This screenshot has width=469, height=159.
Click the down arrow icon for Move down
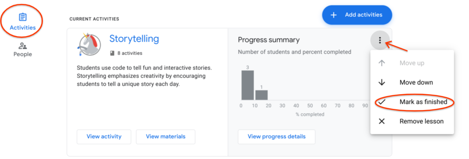pos(382,82)
